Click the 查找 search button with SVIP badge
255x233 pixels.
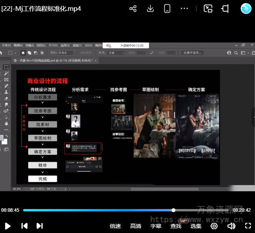pos(176,226)
